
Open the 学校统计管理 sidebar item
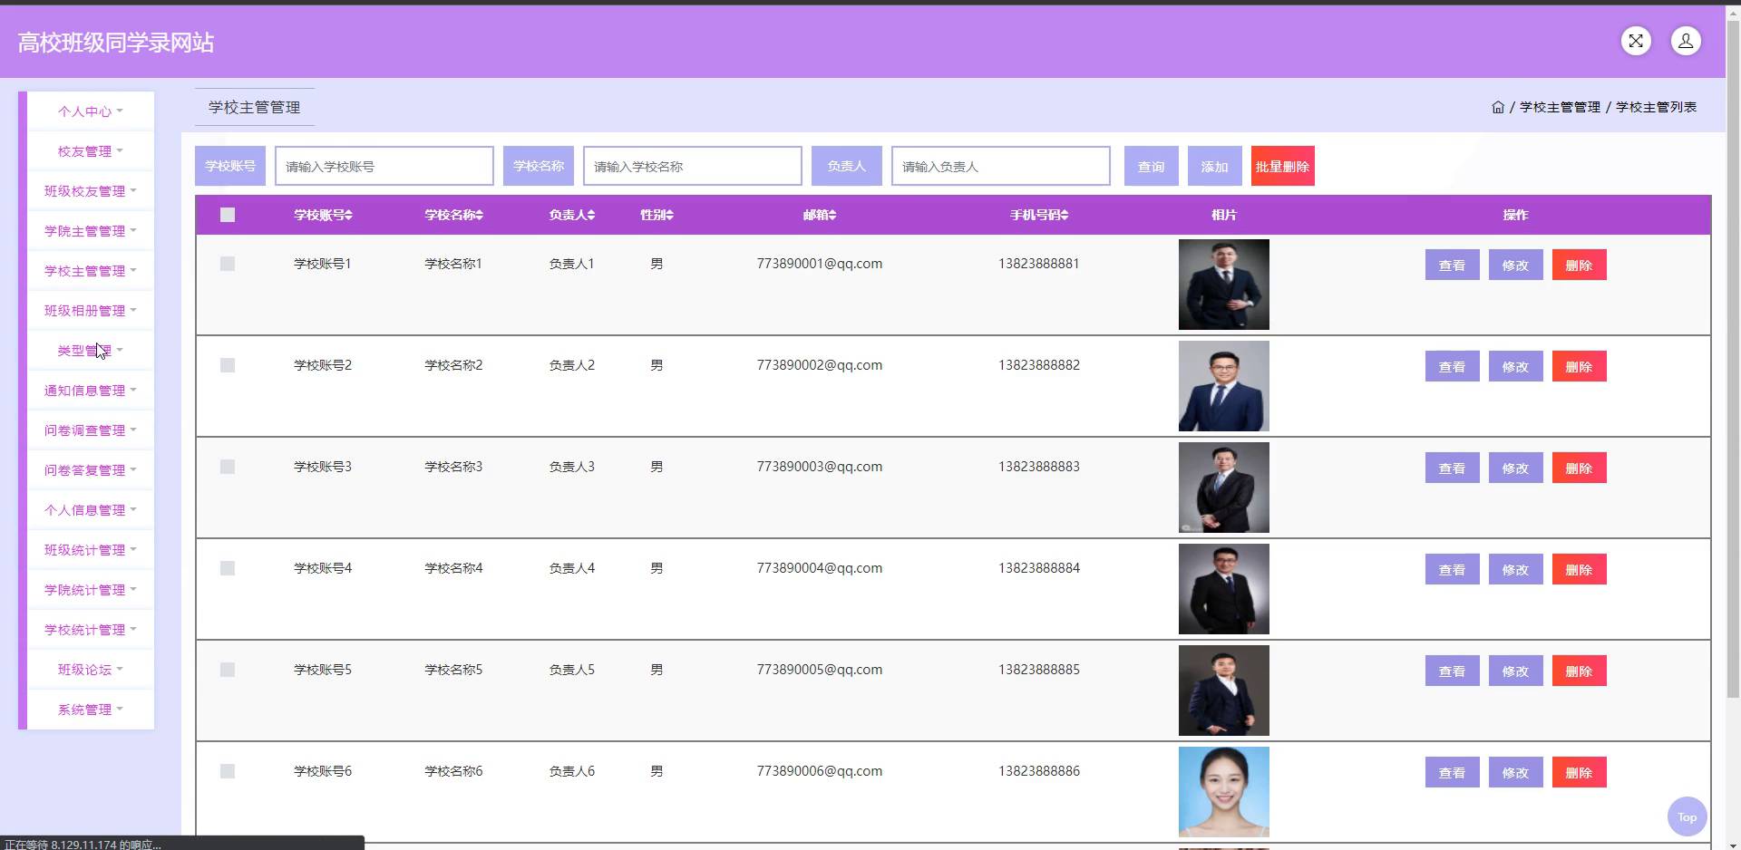click(91, 630)
